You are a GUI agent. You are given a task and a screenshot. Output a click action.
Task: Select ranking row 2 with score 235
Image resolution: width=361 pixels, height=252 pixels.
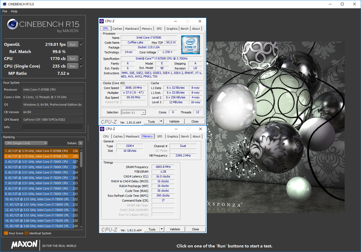tap(42, 156)
